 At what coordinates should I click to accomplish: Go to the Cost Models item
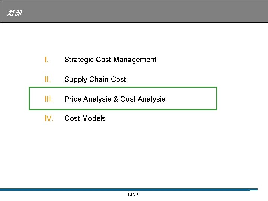tap(85, 118)
